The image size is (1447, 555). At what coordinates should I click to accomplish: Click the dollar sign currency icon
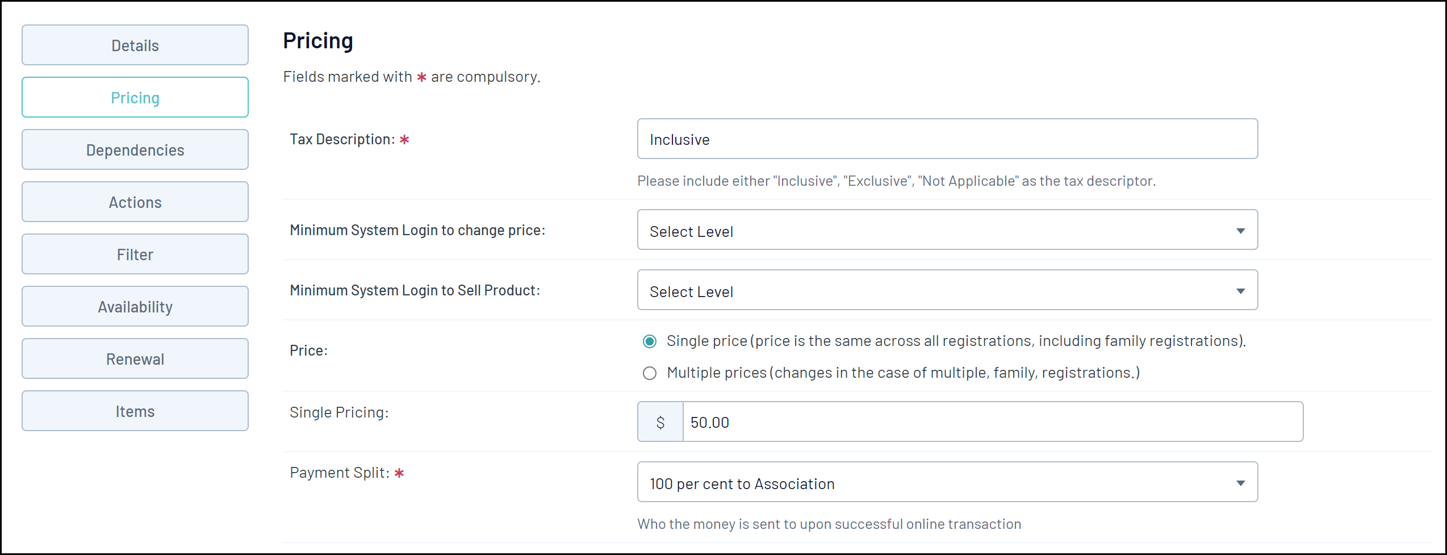660,422
